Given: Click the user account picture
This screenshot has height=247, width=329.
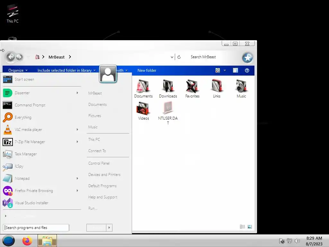Looking at the screenshot, I should 108,74.
